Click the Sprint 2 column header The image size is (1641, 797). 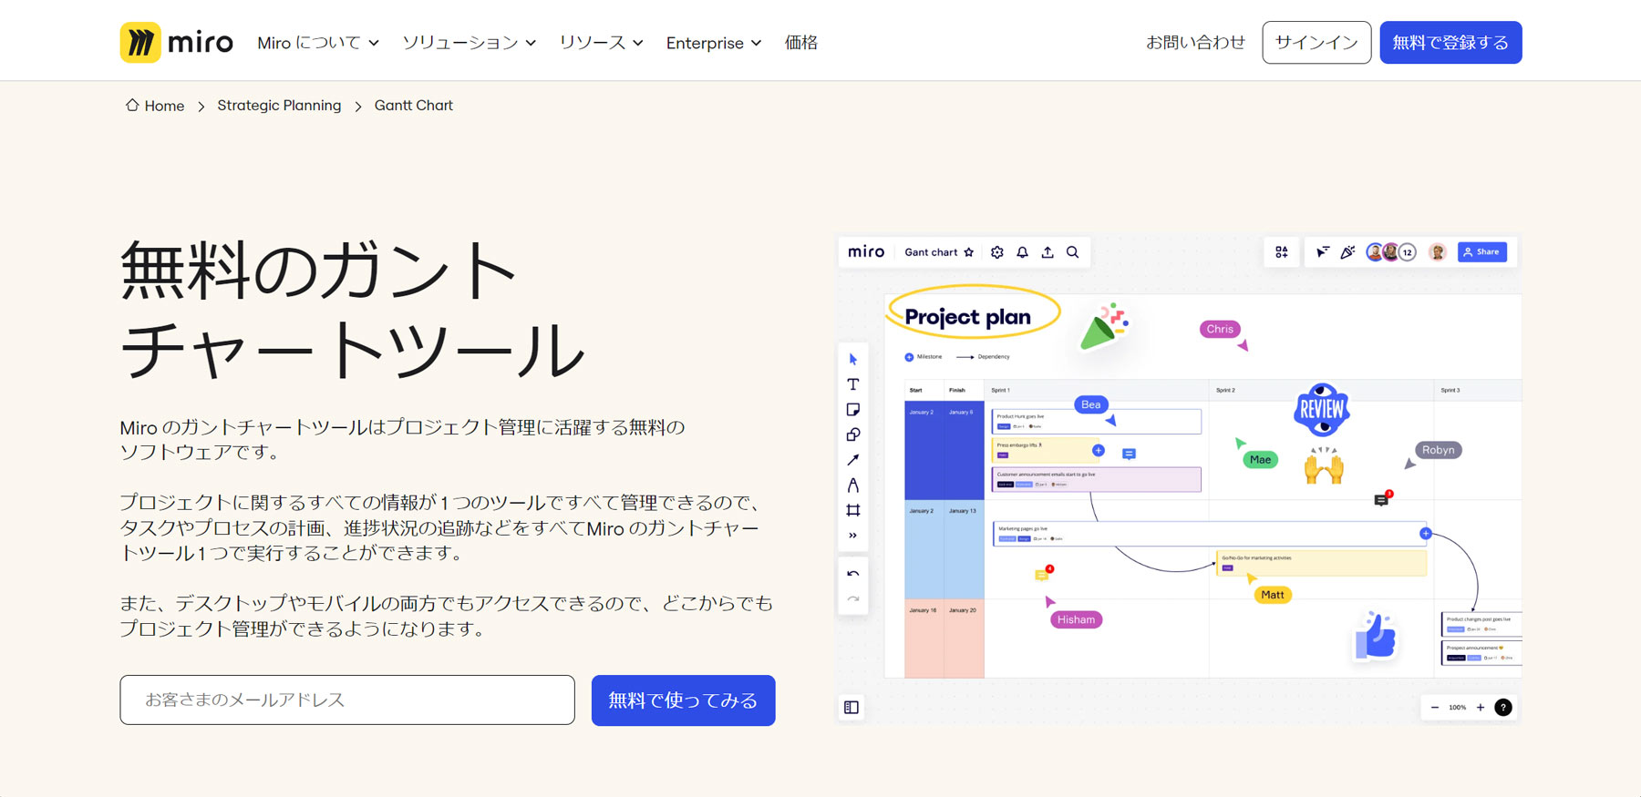(x=1225, y=390)
